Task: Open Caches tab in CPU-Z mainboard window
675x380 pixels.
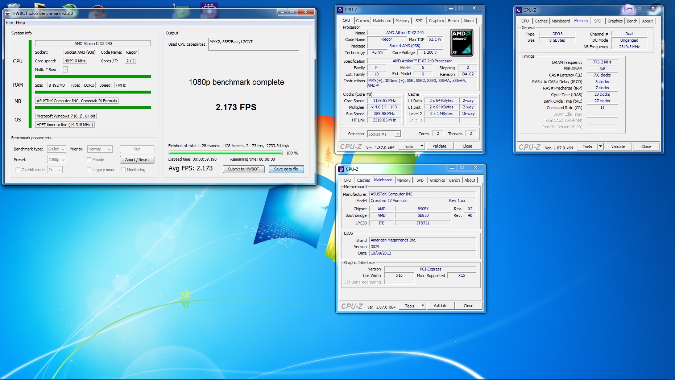Action: coord(363,181)
